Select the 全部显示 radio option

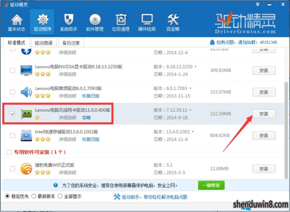[x=60, y=196]
